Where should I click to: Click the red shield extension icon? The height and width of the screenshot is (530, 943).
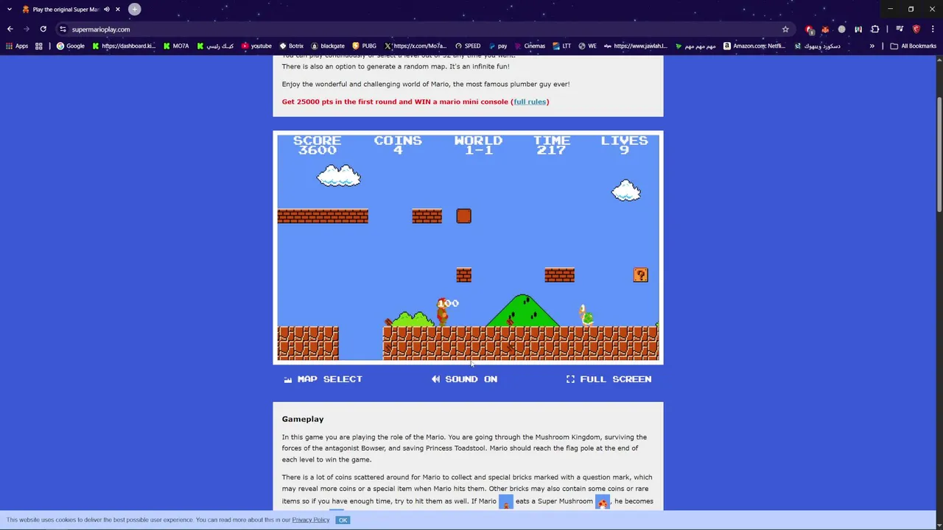pos(916,29)
